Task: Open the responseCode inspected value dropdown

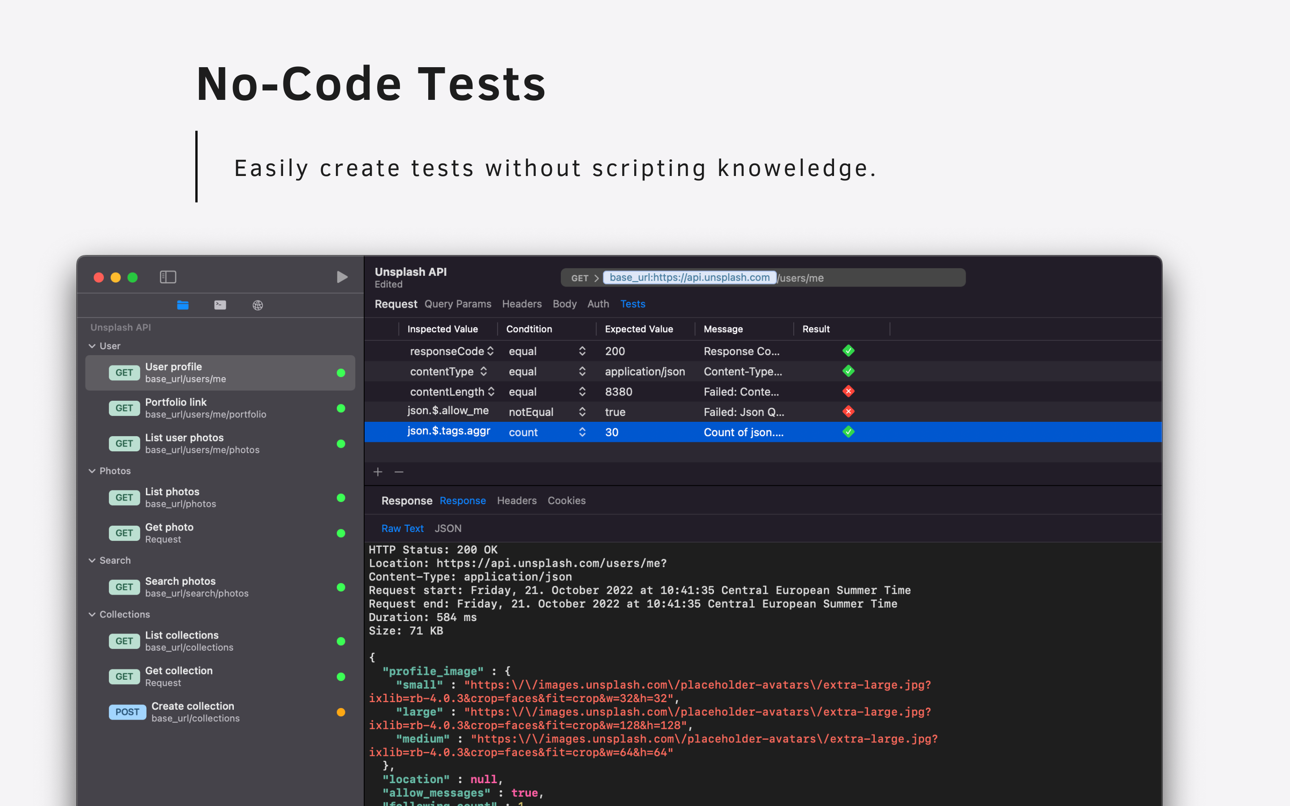Action: coord(490,351)
